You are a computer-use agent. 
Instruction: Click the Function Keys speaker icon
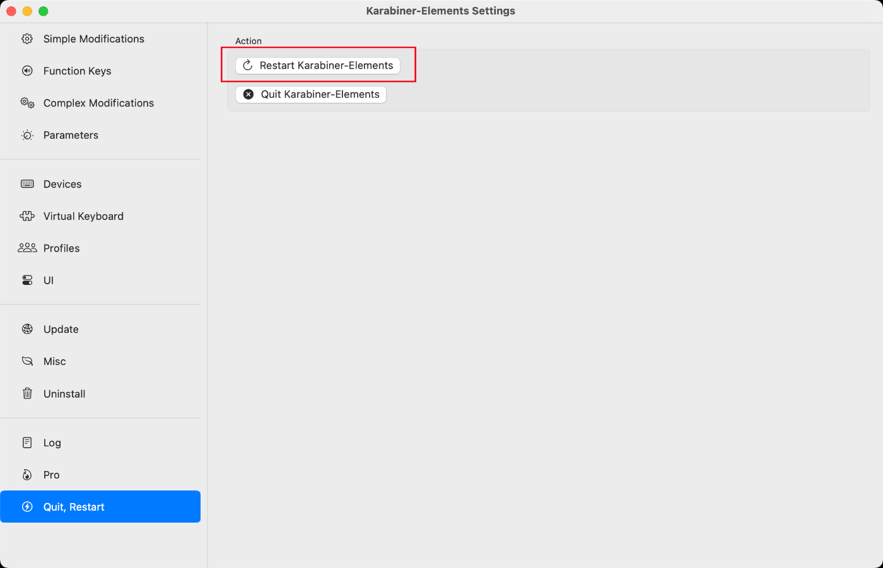(x=27, y=71)
